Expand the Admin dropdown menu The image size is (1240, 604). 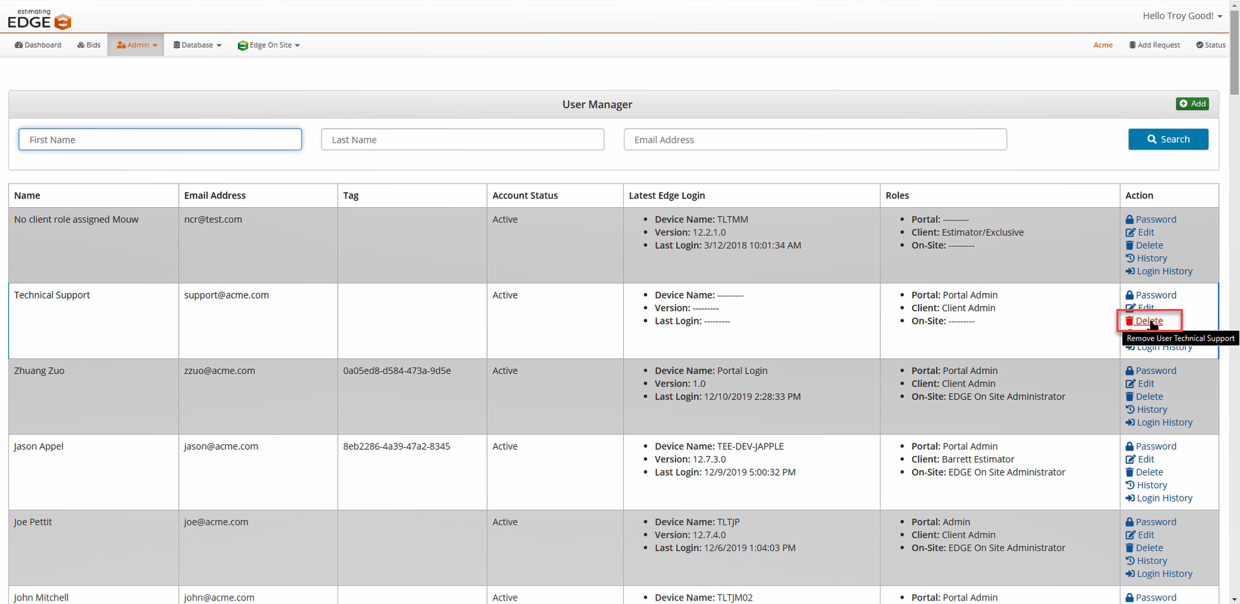(x=136, y=45)
